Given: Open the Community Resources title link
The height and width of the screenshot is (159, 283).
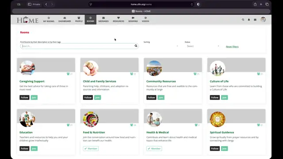Looking at the screenshot, I should pos(161,81).
